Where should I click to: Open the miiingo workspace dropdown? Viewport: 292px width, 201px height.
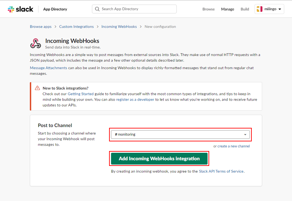(269, 9)
